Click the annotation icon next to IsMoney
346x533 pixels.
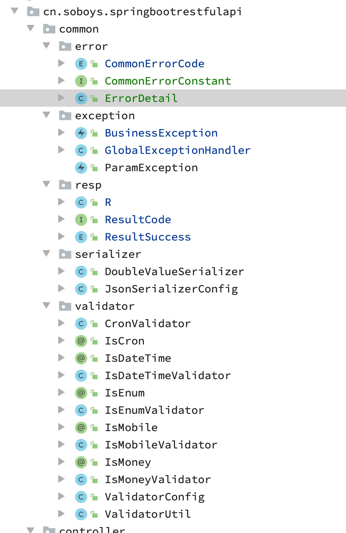tap(81, 462)
